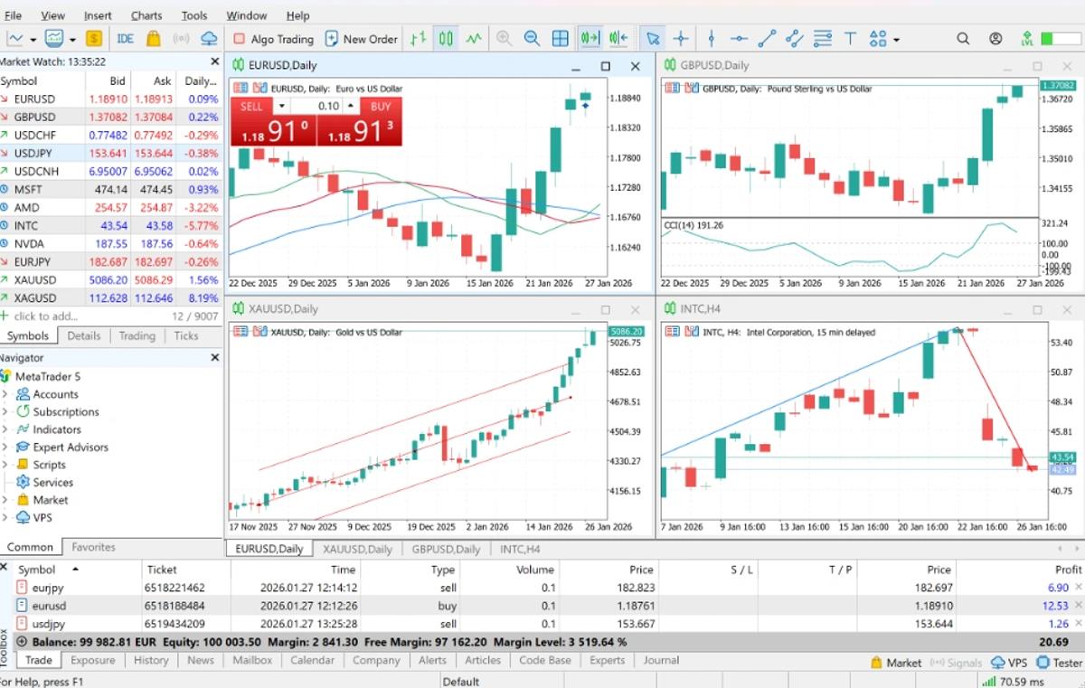Close the eurjpy position with X
The image size is (1085, 688).
click(1078, 588)
